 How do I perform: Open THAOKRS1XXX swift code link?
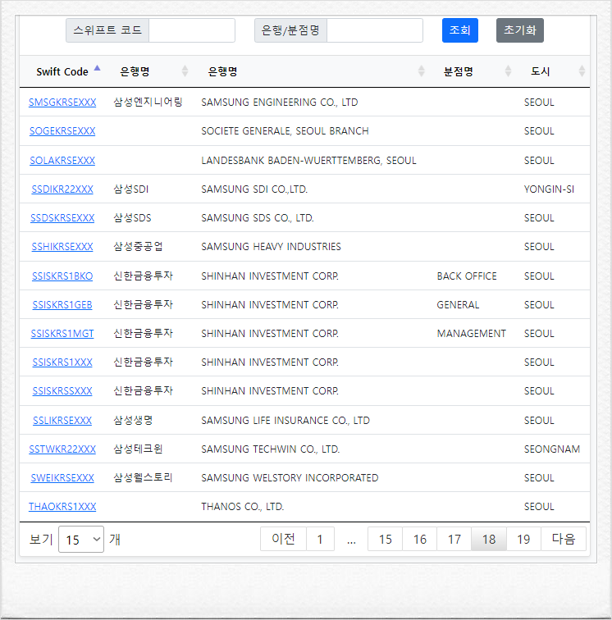(62, 507)
